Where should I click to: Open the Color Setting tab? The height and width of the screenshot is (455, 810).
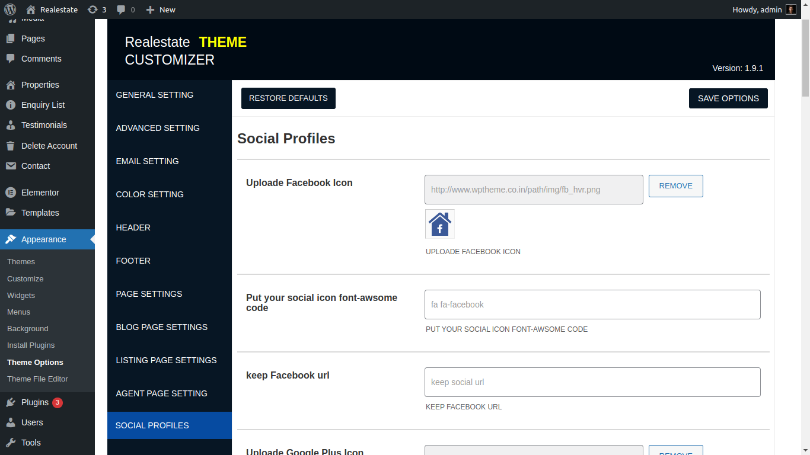point(150,194)
